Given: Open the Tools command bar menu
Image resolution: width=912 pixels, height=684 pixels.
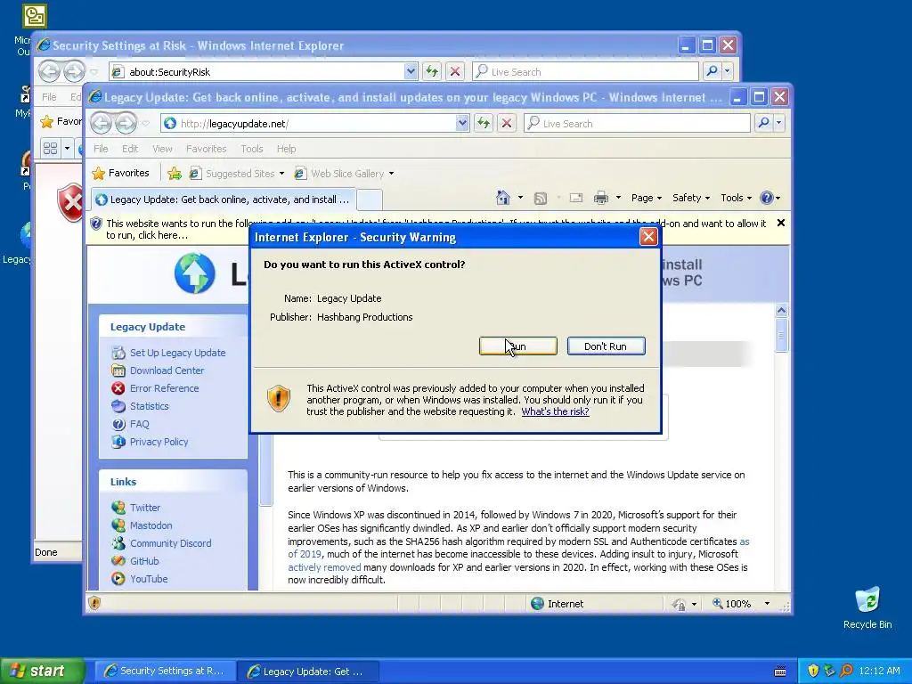Looking at the screenshot, I should coord(736,198).
